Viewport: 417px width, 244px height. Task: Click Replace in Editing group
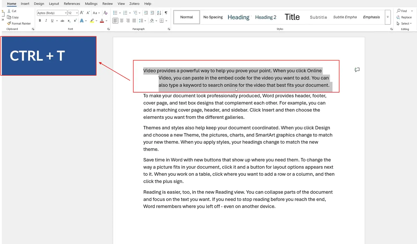pos(404,17)
